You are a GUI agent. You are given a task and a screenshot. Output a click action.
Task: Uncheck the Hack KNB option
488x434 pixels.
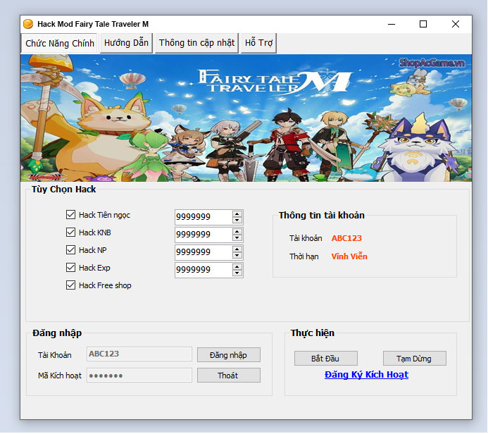tap(70, 232)
